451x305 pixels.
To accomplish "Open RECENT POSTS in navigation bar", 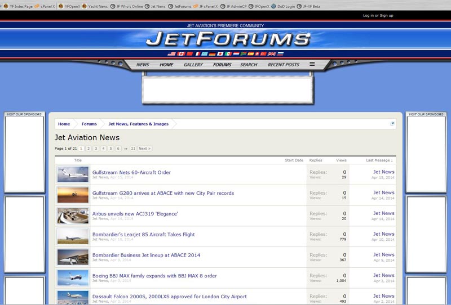I will pyautogui.click(x=284, y=65).
